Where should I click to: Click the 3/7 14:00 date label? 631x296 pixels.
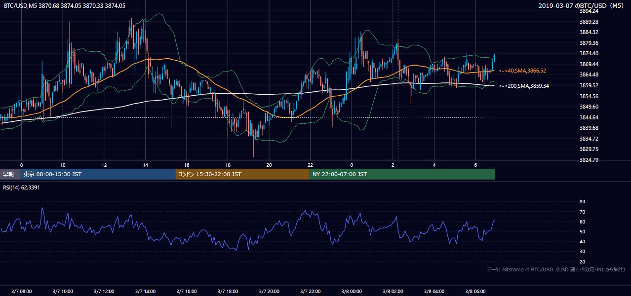[x=145, y=292]
